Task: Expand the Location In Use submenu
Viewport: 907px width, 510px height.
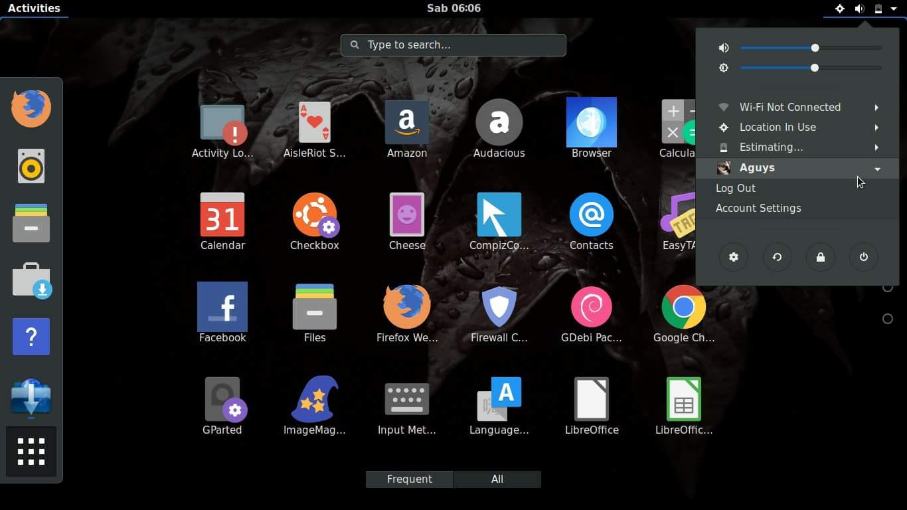Action: [x=797, y=127]
